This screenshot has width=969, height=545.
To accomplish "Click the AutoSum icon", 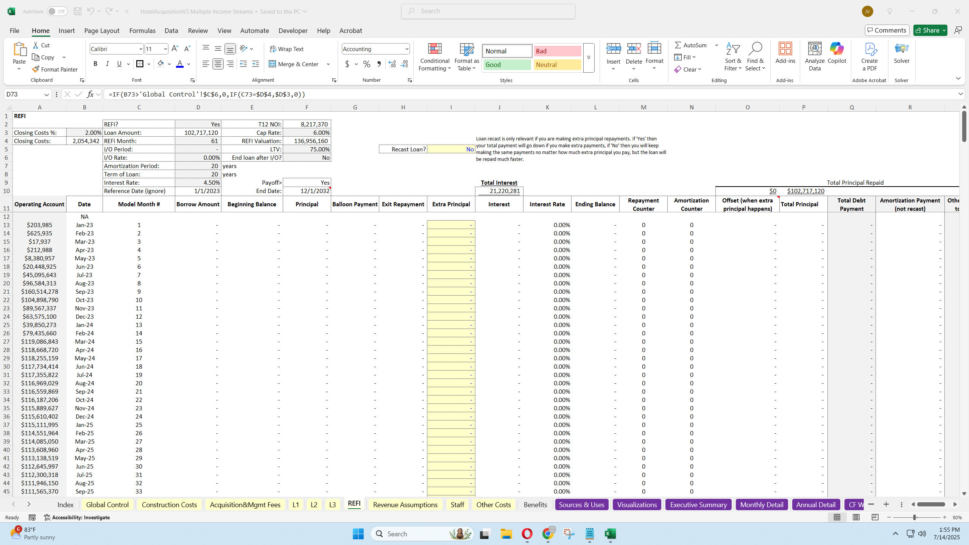I will coord(679,45).
